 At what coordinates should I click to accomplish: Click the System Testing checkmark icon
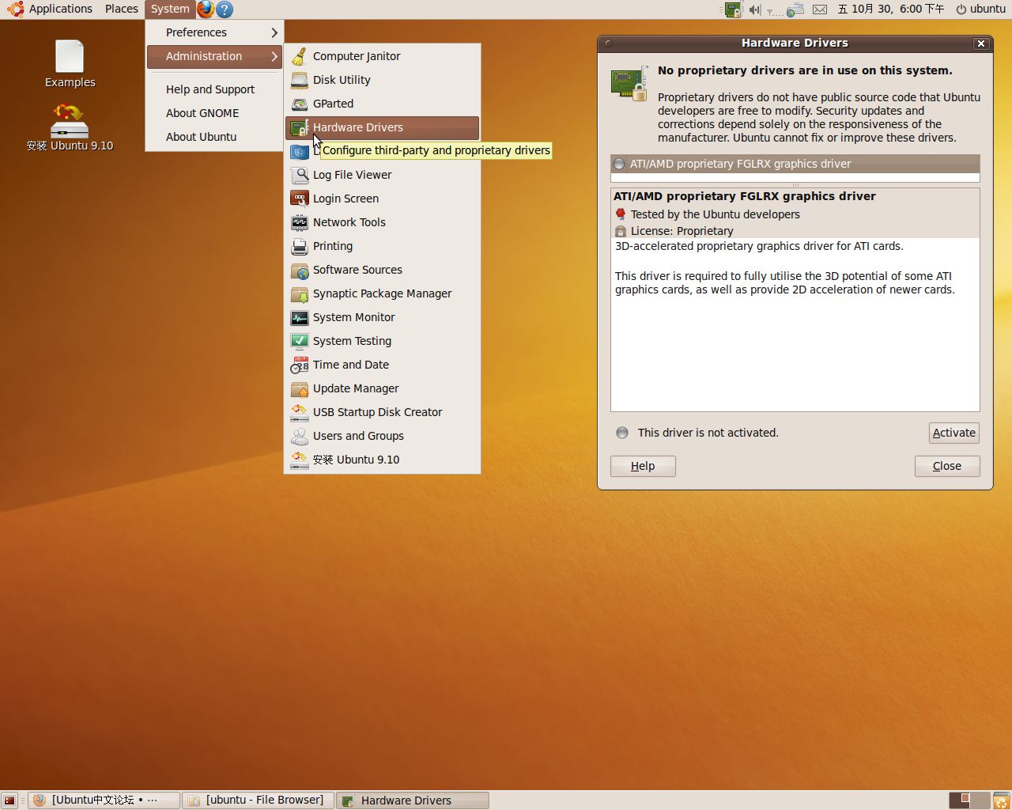(x=300, y=341)
